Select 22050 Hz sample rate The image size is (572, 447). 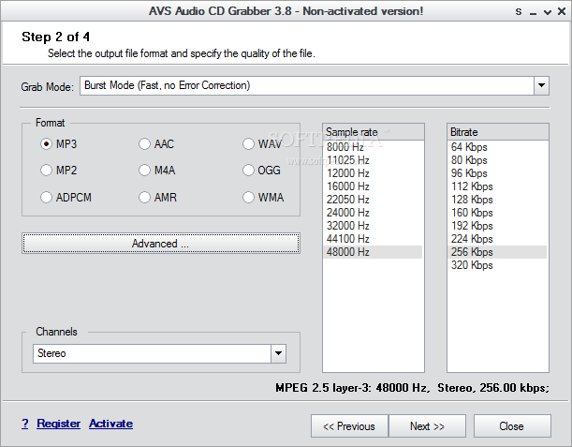click(x=373, y=200)
